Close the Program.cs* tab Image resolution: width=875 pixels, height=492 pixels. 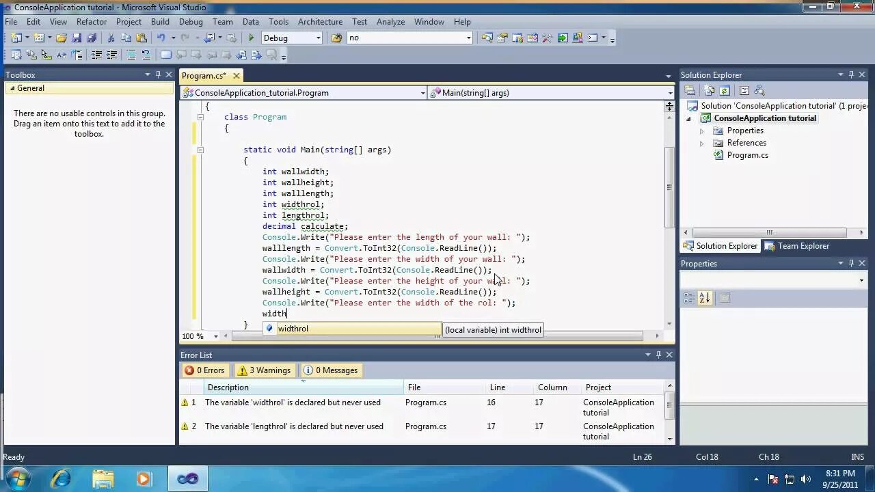(x=237, y=76)
